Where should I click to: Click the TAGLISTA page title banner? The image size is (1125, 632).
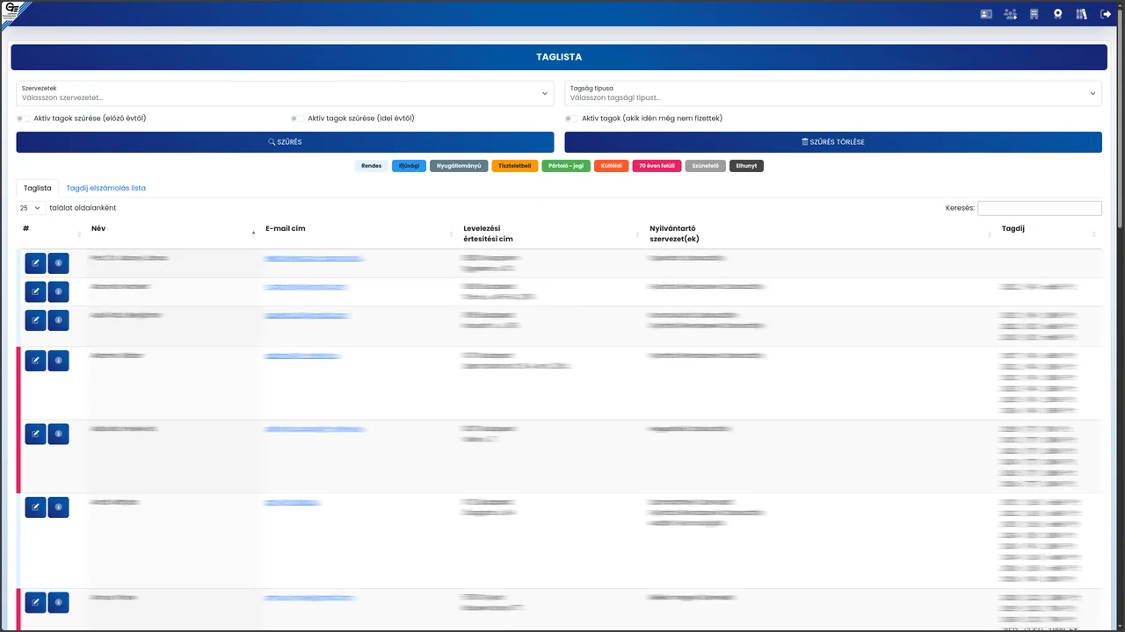(559, 57)
